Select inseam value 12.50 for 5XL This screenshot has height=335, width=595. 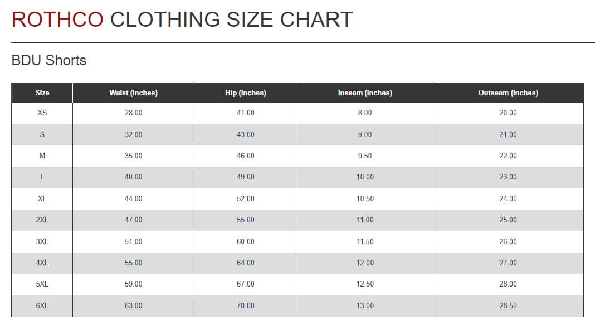(x=365, y=284)
